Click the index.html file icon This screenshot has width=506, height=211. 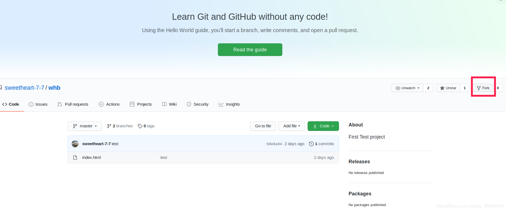pyautogui.click(x=75, y=157)
